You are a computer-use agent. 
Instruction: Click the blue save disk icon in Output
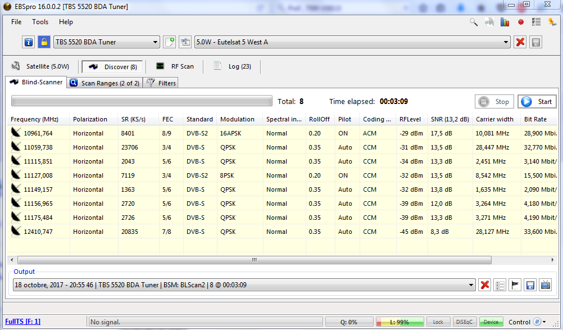tap(529, 285)
